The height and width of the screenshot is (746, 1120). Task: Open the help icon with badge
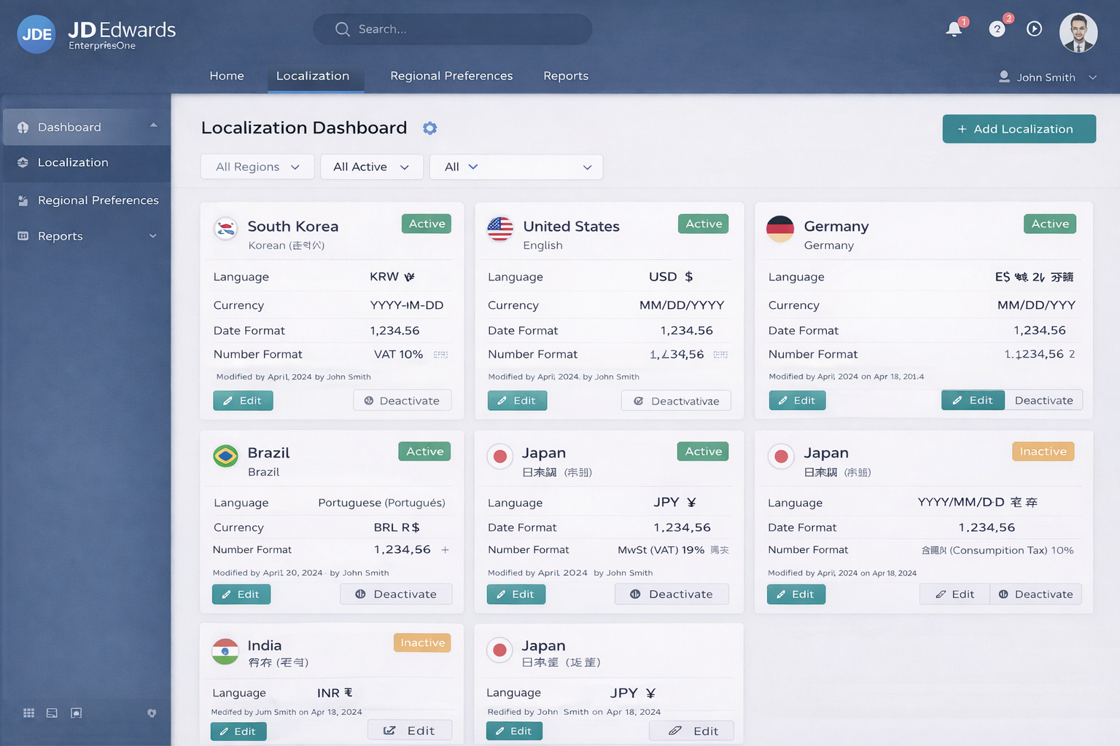pos(997,29)
